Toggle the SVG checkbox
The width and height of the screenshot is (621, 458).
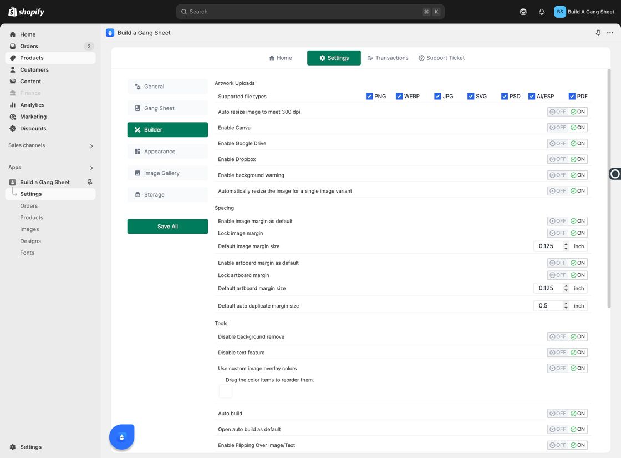471,97
